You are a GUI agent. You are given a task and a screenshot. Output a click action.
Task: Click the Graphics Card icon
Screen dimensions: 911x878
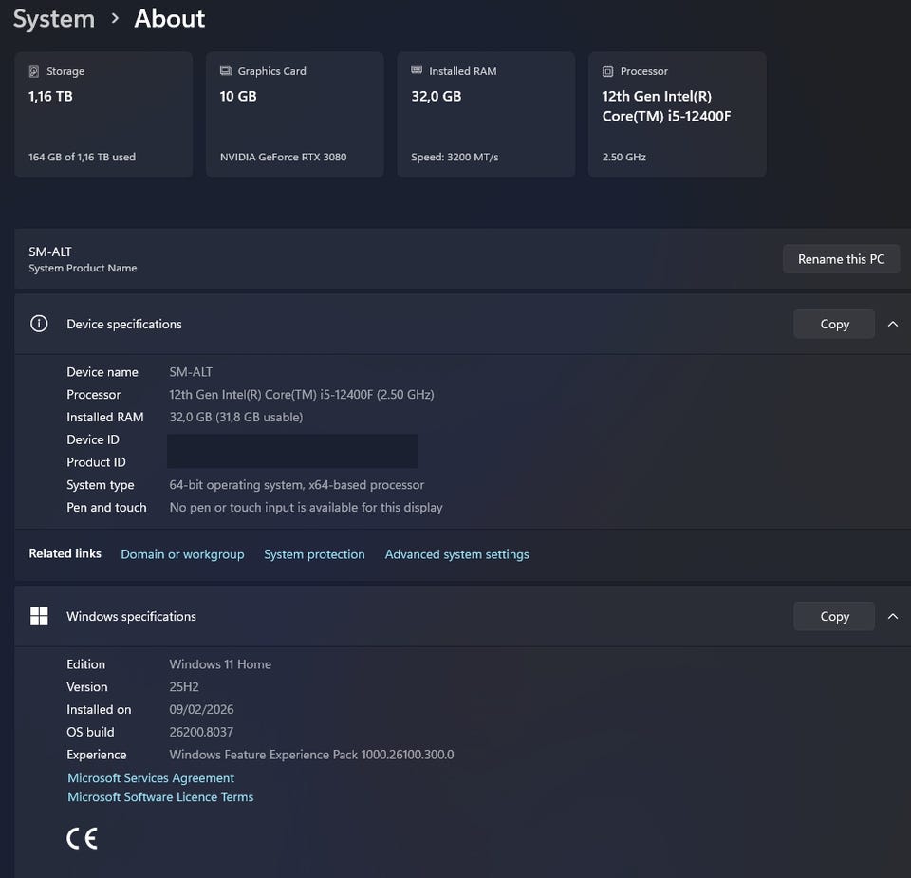[x=226, y=71]
